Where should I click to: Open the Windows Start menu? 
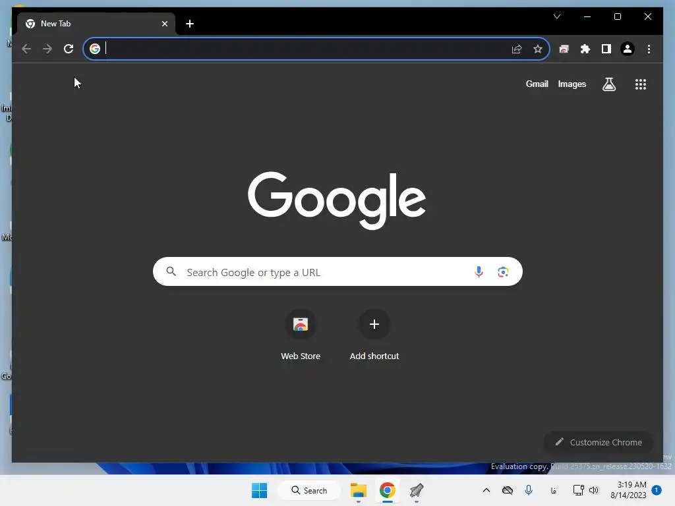click(259, 490)
